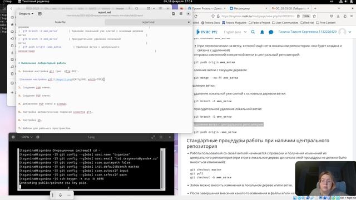Click the back arrow in file manager window

[11, 9]
